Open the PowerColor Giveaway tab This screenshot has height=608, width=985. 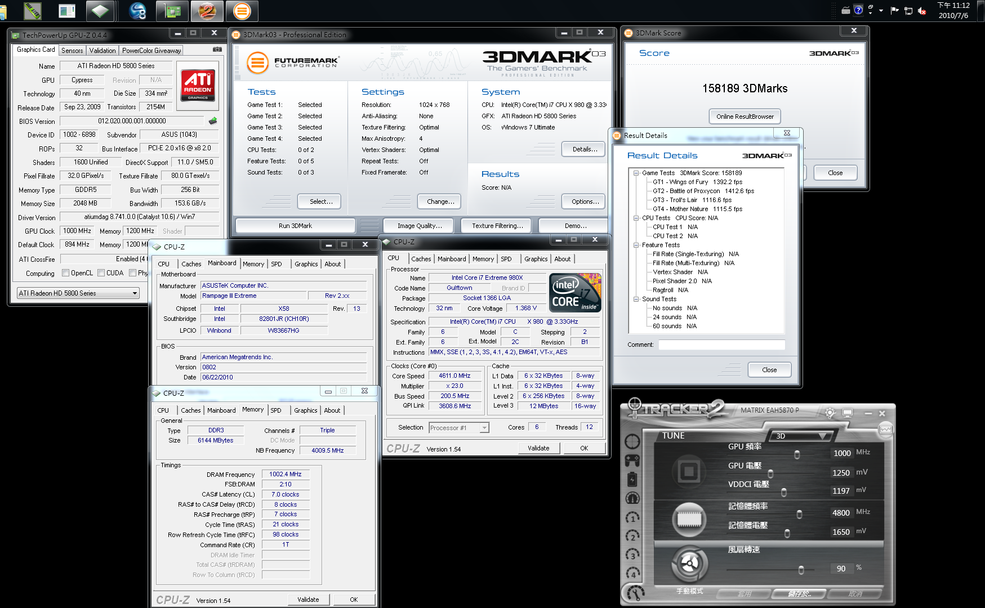(151, 51)
